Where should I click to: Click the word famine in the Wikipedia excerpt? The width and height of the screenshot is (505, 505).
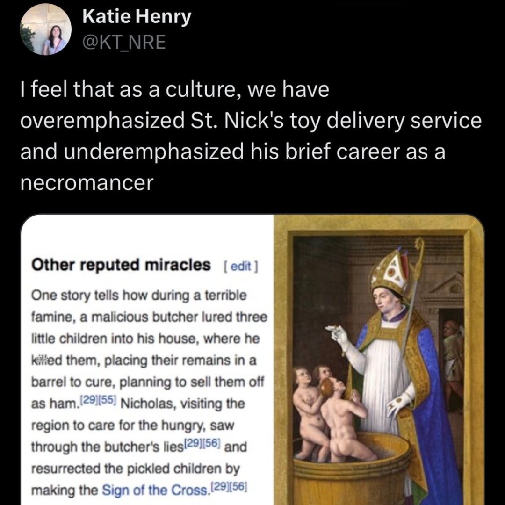click(50, 317)
